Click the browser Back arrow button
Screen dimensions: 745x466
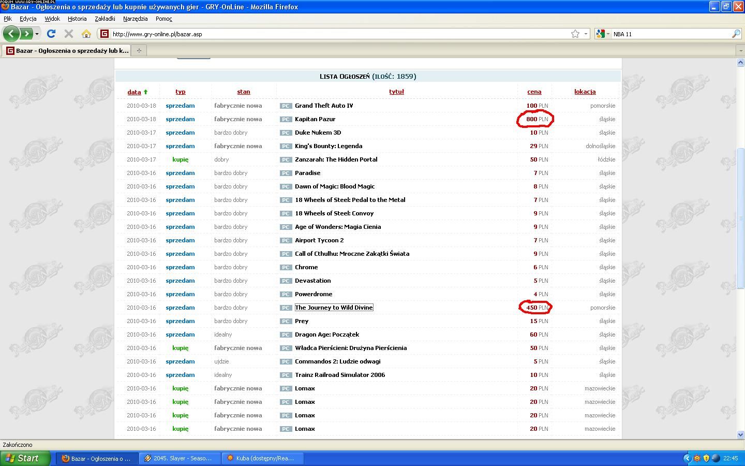(11, 34)
